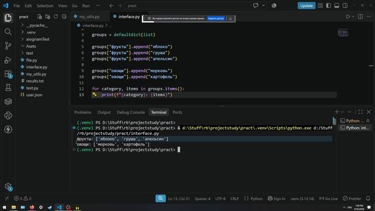Open results.txt in Explorer
375x211 pixels.
[x=35, y=81]
